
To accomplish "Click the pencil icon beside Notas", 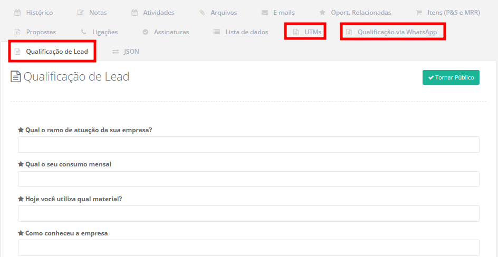I will point(80,13).
